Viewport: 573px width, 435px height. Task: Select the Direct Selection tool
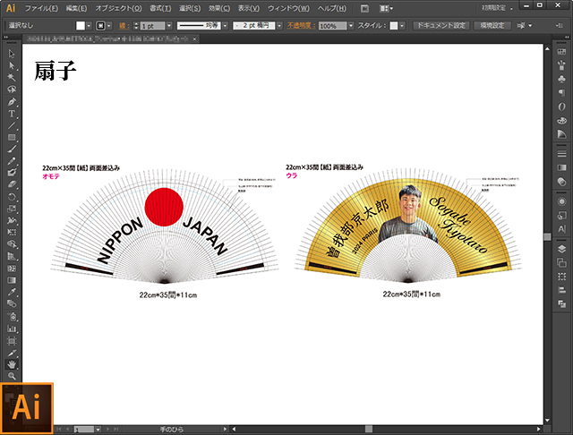12,65
